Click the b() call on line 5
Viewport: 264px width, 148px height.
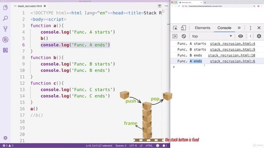pos(44,38)
